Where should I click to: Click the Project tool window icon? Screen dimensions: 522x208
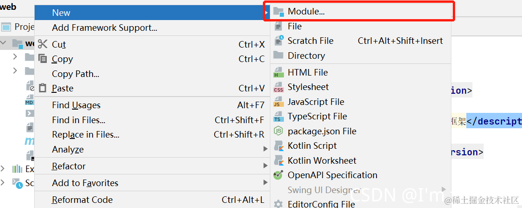6,27
